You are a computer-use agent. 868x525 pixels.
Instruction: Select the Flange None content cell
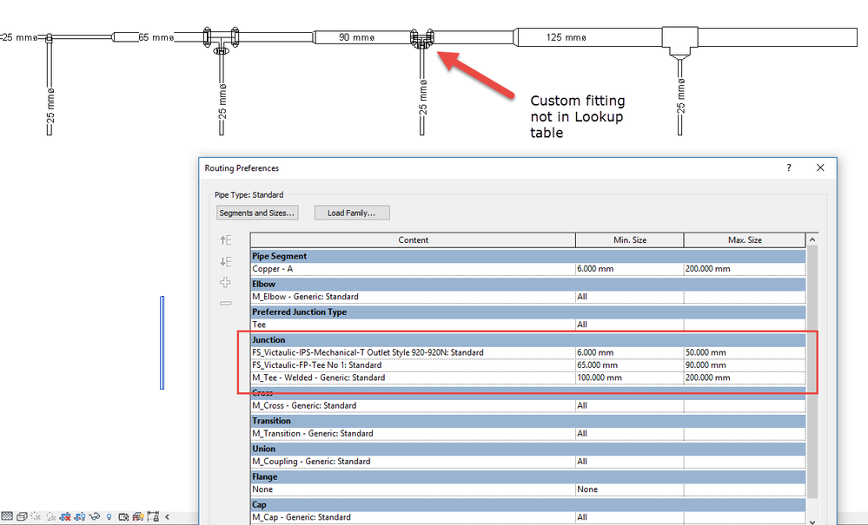point(413,489)
